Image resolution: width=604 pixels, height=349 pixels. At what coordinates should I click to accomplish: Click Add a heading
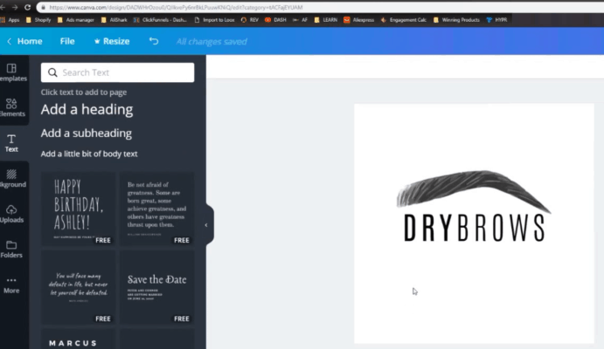pos(87,110)
